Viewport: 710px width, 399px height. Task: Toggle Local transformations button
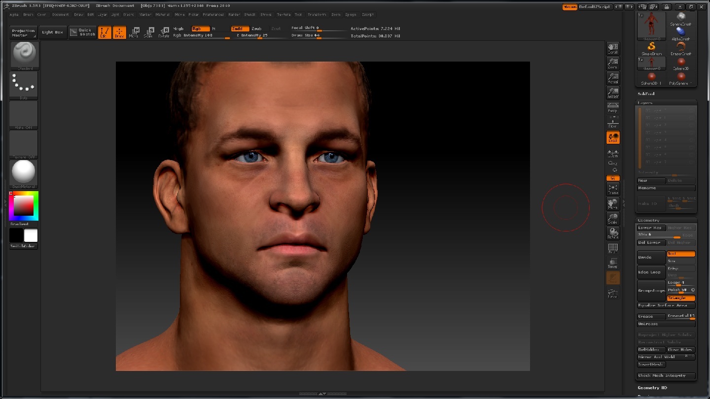click(613, 137)
